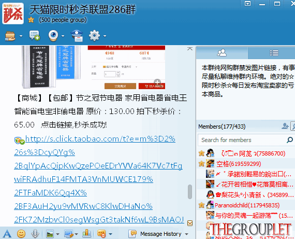295x239 pixels.
Task: Expand the webcam icon dropdown arrow
Action: [x=63, y=36]
